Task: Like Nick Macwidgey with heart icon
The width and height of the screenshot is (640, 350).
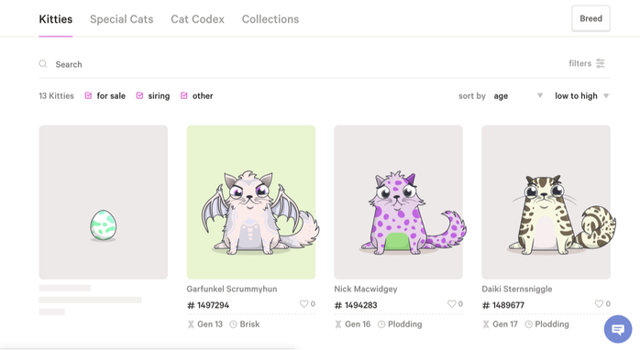Action: click(x=451, y=304)
